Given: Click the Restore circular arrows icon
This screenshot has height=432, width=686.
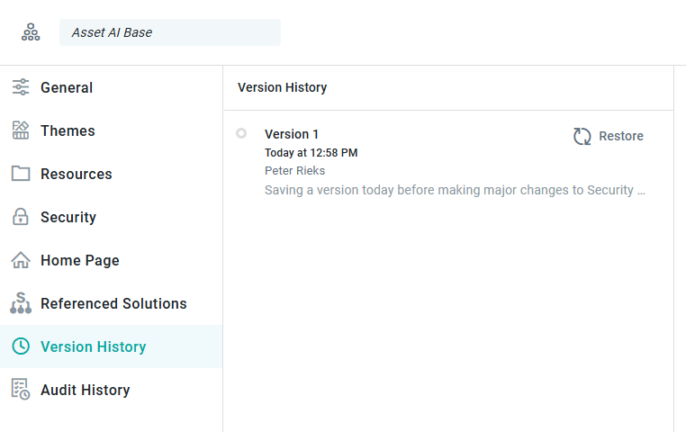Looking at the screenshot, I should tap(582, 137).
